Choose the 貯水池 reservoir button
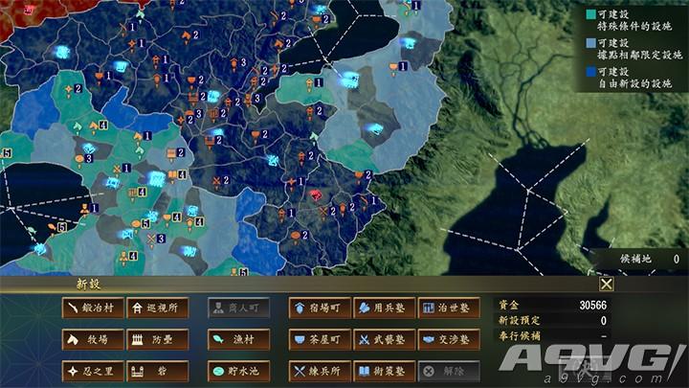Viewport: 689px width, 388px height. [238, 372]
